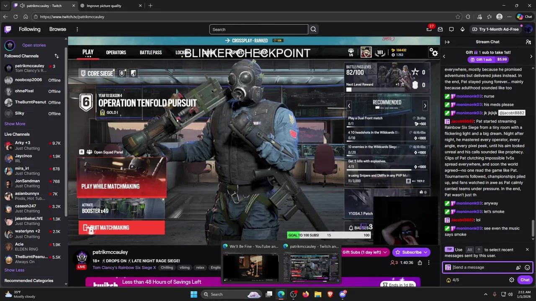Image resolution: width=536 pixels, height=301 pixels.
Task: Open Bits cheer icon in message box
Action: coord(518,268)
